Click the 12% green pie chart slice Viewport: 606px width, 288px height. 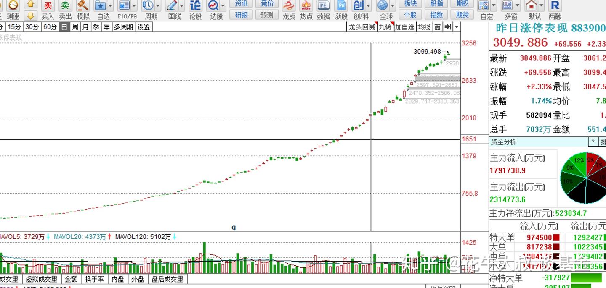(x=579, y=162)
